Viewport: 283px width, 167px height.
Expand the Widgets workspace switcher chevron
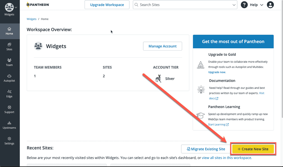[x=16, y=7]
